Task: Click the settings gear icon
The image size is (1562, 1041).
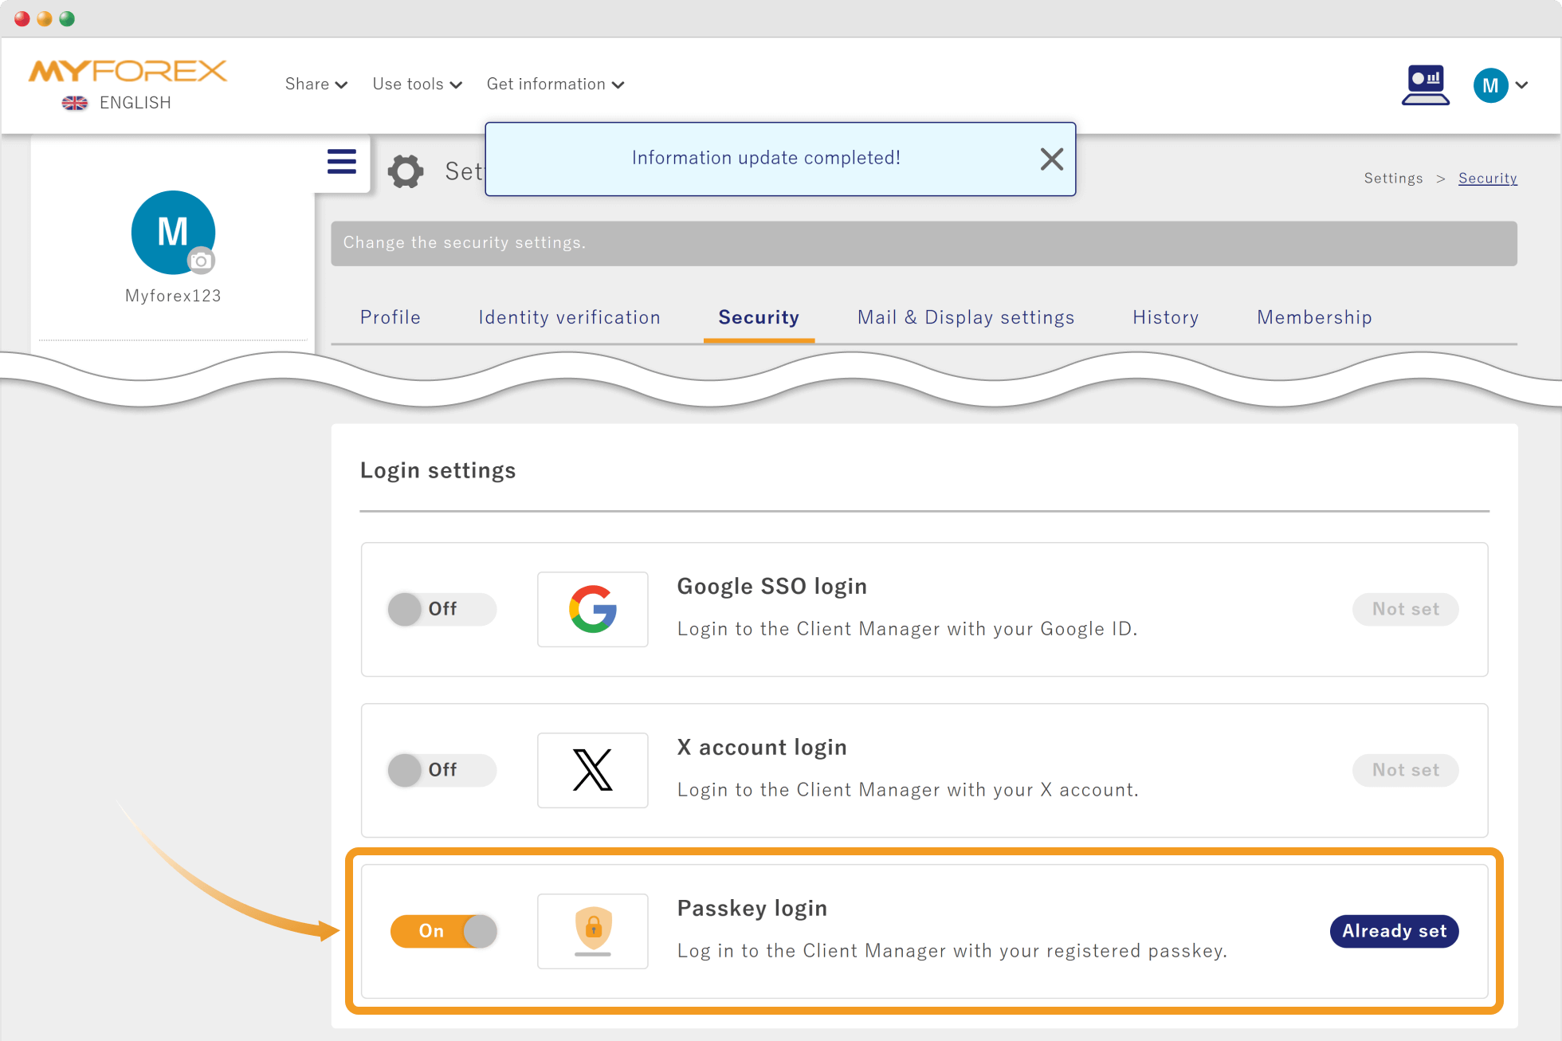Action: [x=406, y=171]
